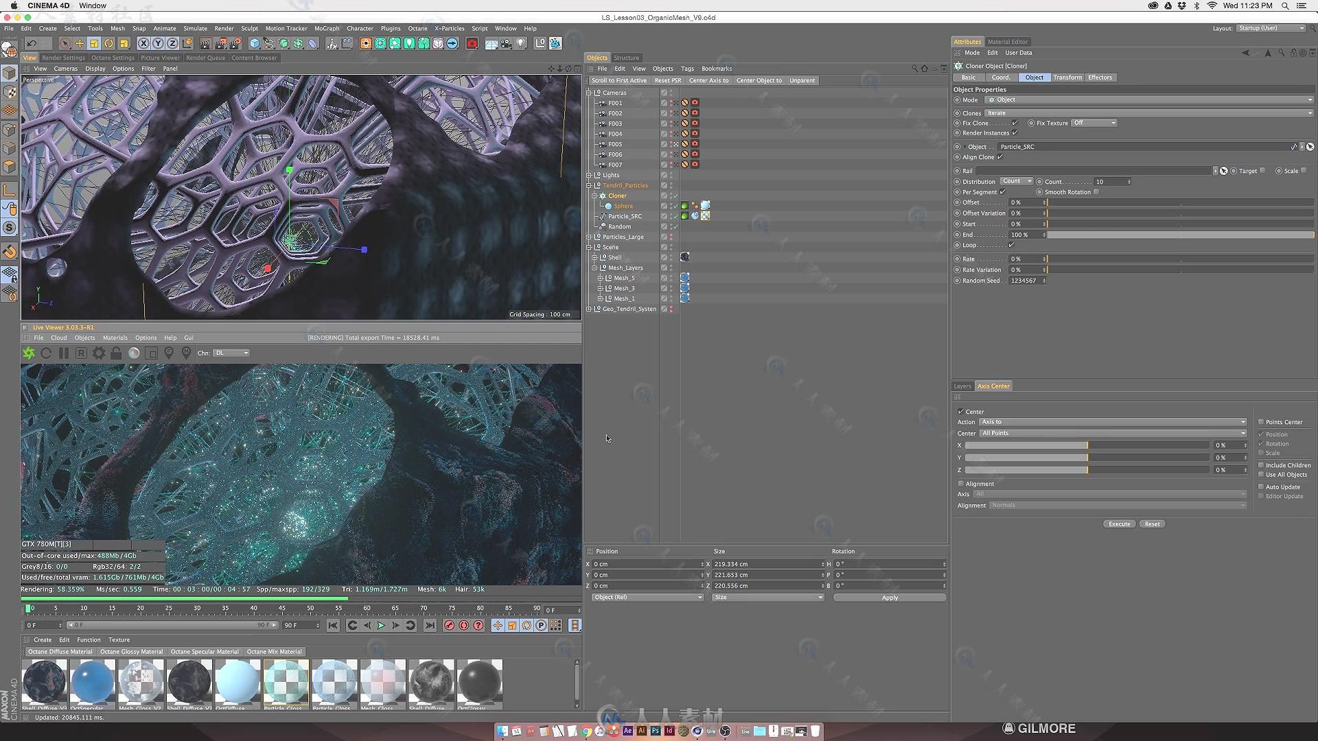The image size is (1318, 741).
Task: Enable Include Children checkbox
Action: click(x=1261, y=465)
